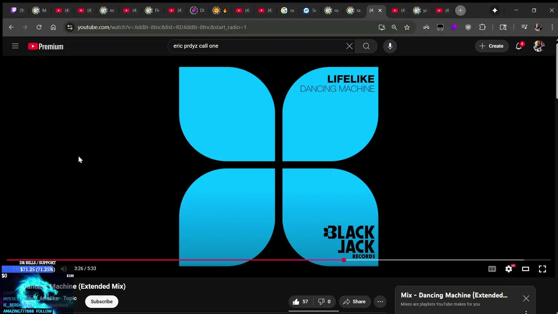
Task: Open YouTube account avatar menu
Action: point(539,46)
